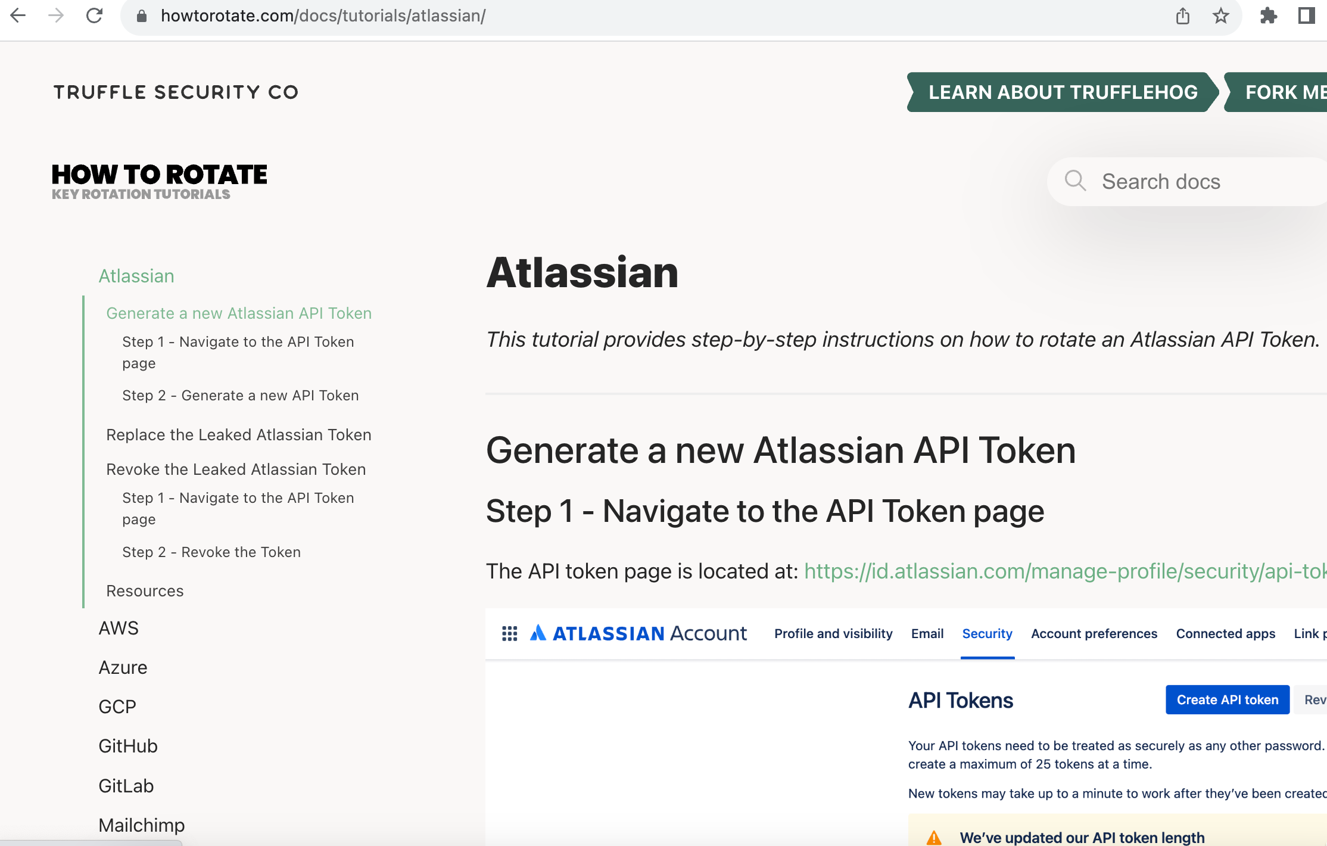Click the Atlassian Account logo
Image resolution: width=1327 pixels, height=846 pixels.
pos(638,633)
